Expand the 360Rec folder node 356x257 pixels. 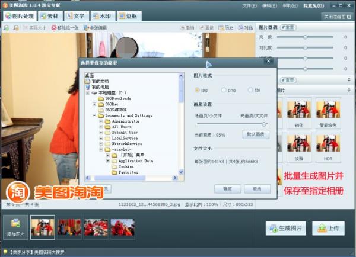(94, 104)
